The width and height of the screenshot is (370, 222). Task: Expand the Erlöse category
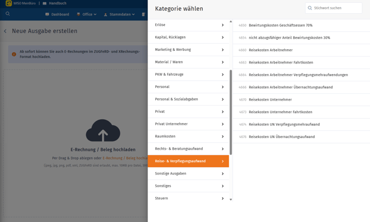(x=188, y=25)
